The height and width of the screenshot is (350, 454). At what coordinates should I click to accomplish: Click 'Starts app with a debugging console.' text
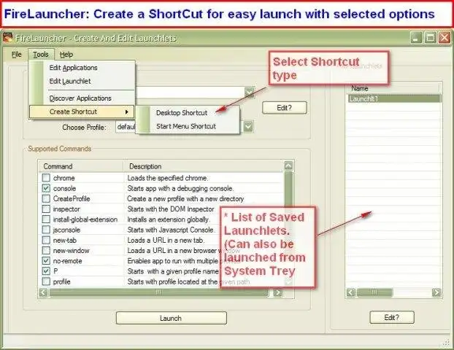click(180, 188)
